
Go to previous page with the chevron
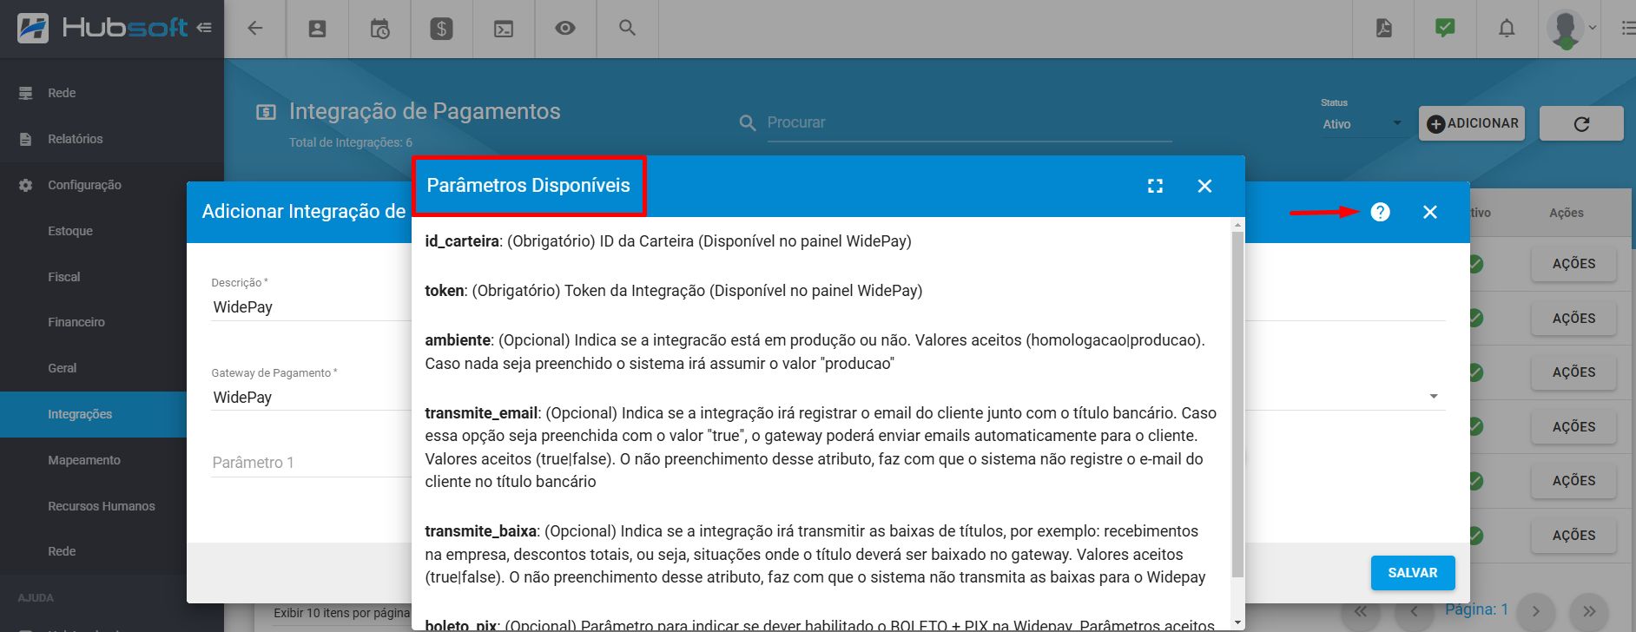[x=1415, y=611]
